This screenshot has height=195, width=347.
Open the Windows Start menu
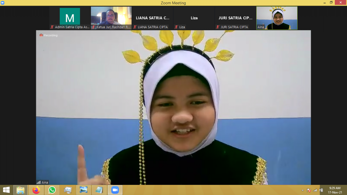click(6, 190)
